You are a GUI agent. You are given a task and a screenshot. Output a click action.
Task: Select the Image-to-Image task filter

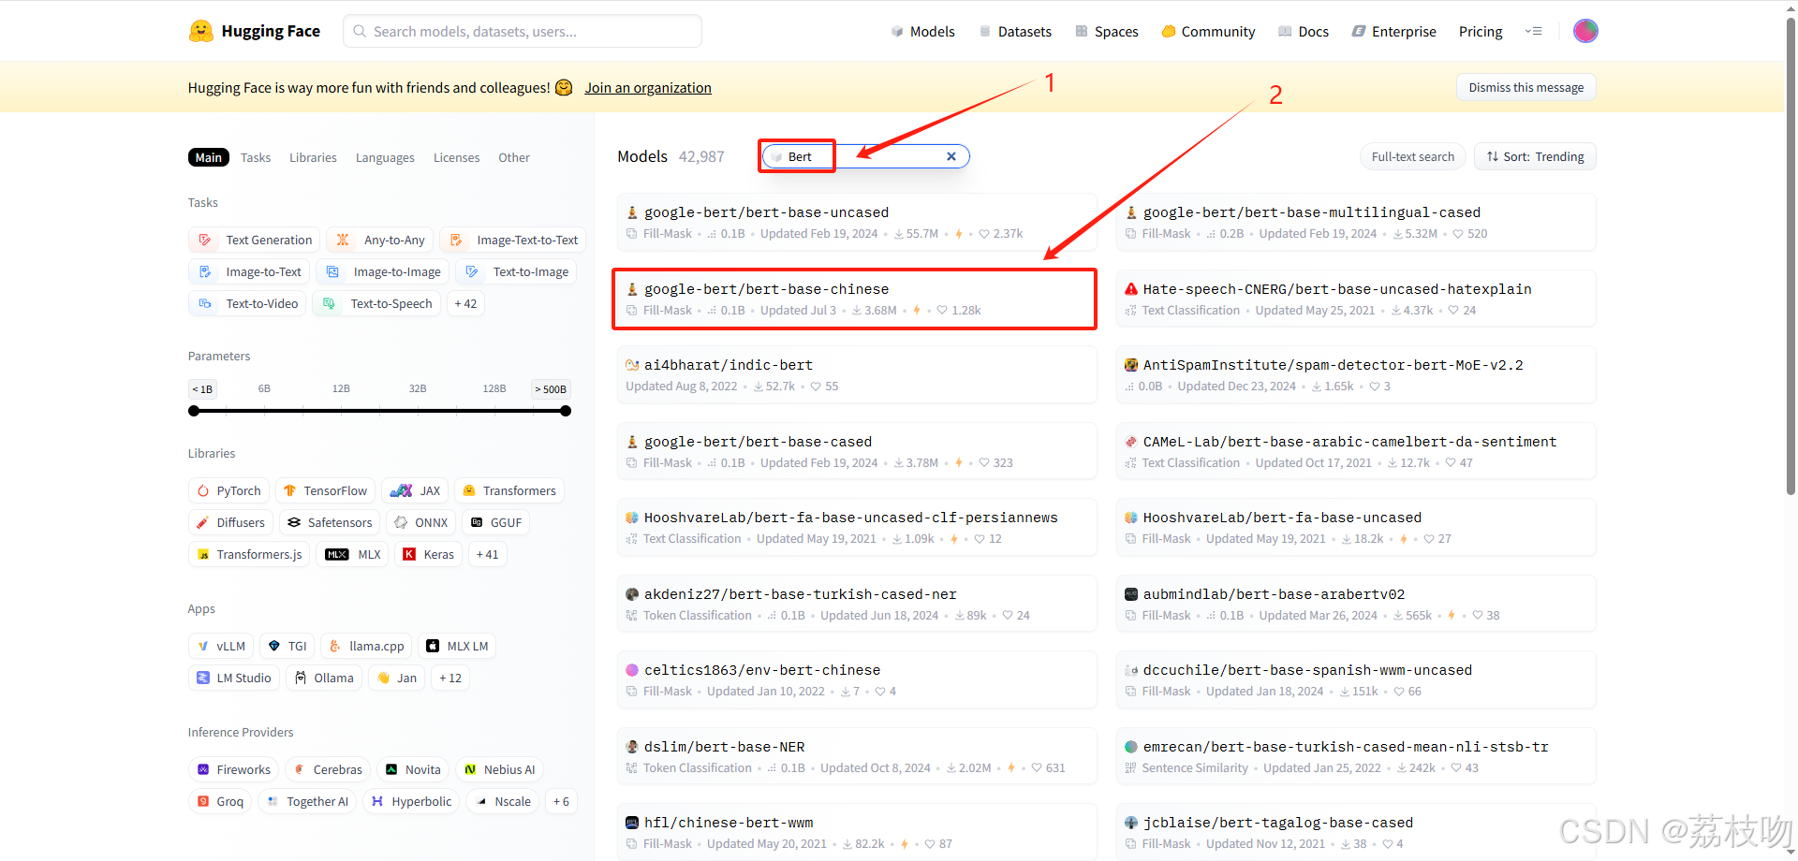coord(383,271)
